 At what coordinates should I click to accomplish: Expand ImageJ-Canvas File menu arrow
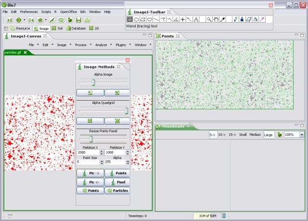38,45
